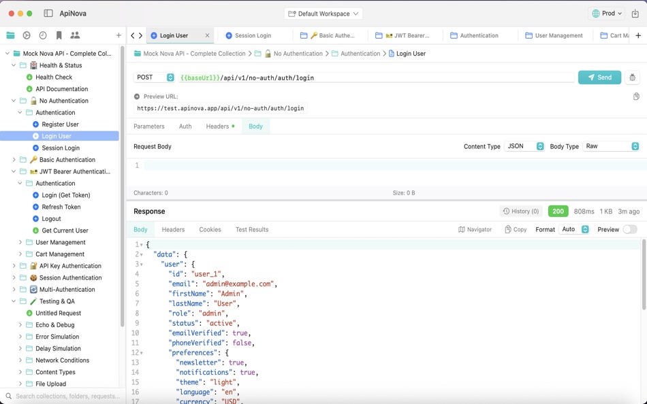Image resolution: width=647 pixels, height=404 pixels.
Task: Open the Login (Get Token) request
Action: click(x=65, y=195)
